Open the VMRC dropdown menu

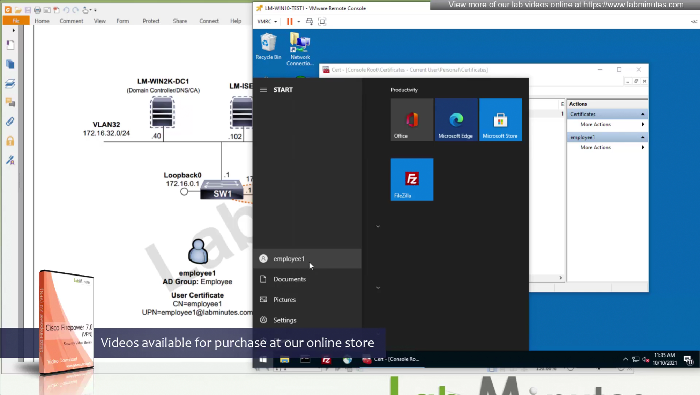(x=267, y=22)
